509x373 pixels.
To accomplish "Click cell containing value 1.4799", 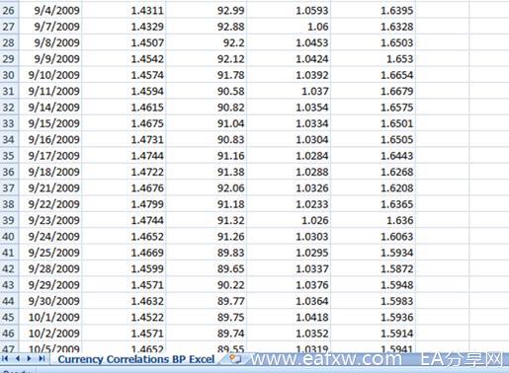I will 124,203.
